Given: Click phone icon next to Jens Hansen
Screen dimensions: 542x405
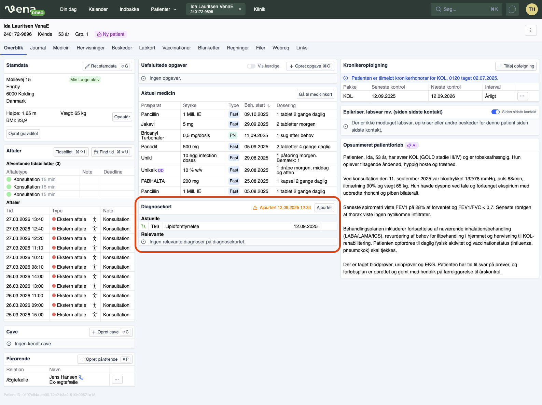Looking at the screenshot, I should [81, 377].
